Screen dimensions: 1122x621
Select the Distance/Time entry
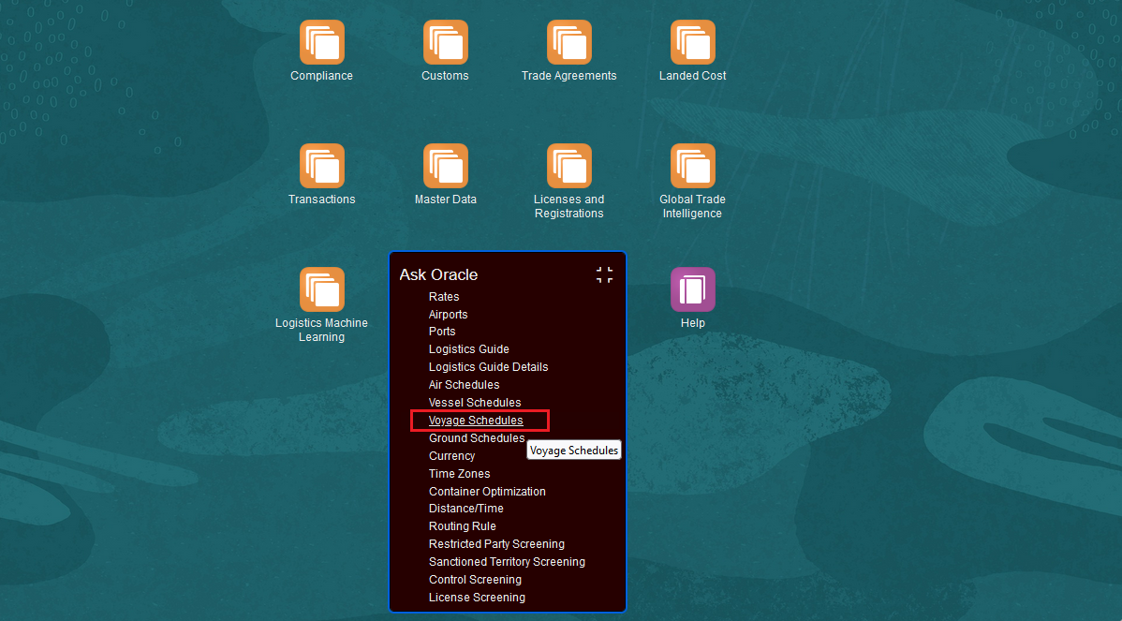tap(465, 508)
